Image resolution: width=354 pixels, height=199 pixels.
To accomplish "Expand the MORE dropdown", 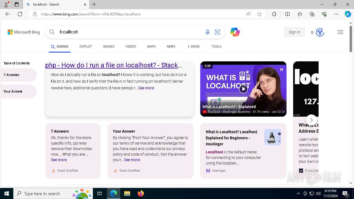I will click(x=193, y=46).
